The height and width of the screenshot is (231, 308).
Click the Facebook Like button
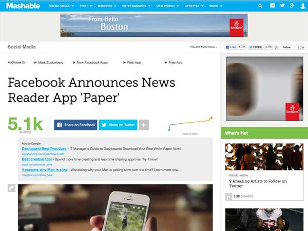click(x=231, y=47)
